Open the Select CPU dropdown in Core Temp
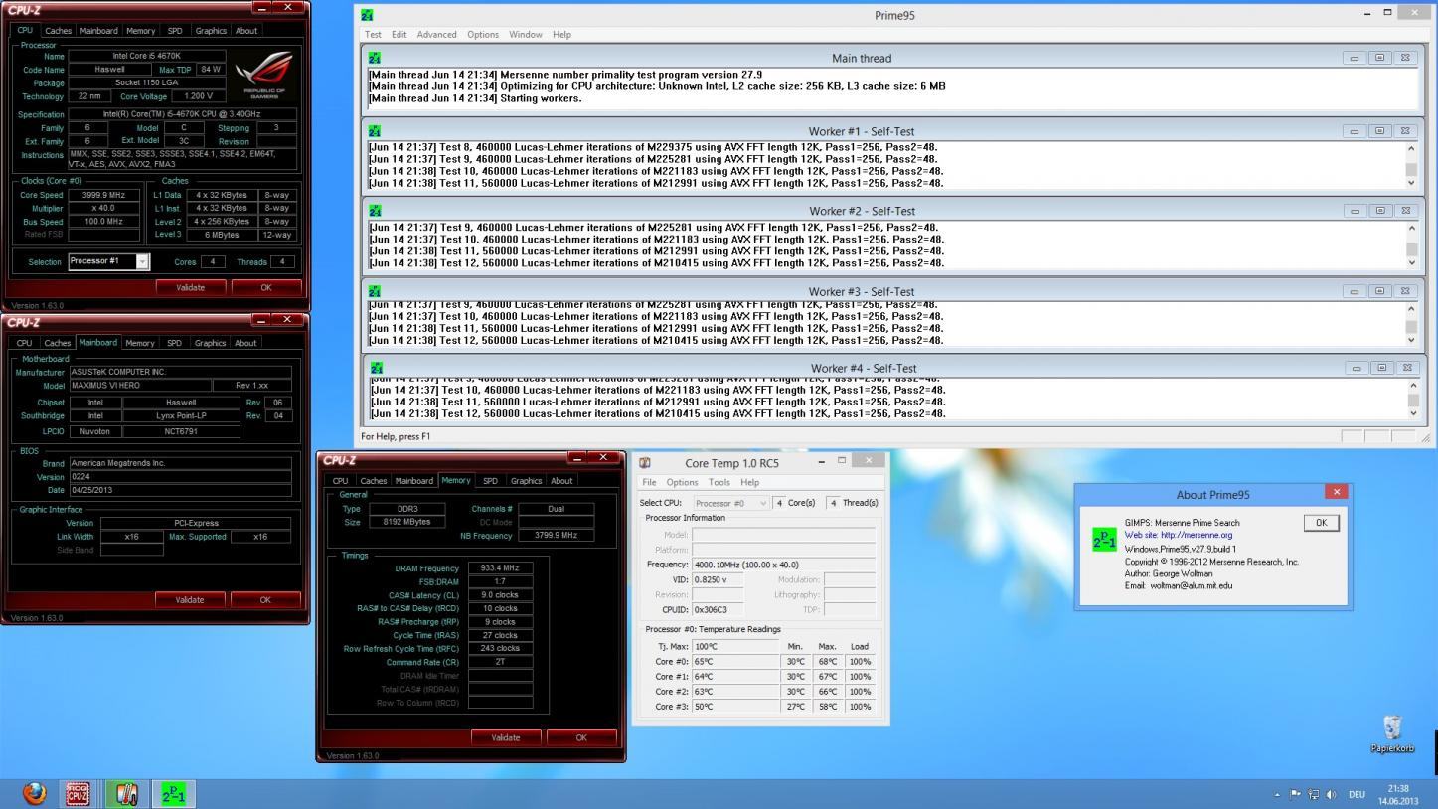Screen dimensions: 1438x809 [763, 503]
